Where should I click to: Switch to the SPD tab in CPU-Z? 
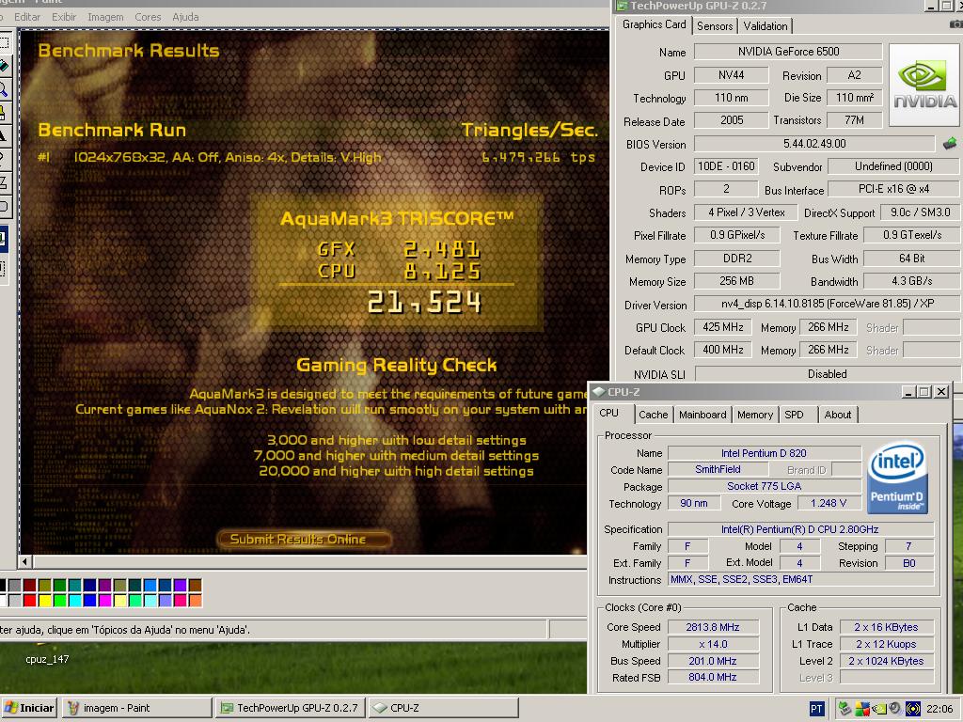(794, 415)
